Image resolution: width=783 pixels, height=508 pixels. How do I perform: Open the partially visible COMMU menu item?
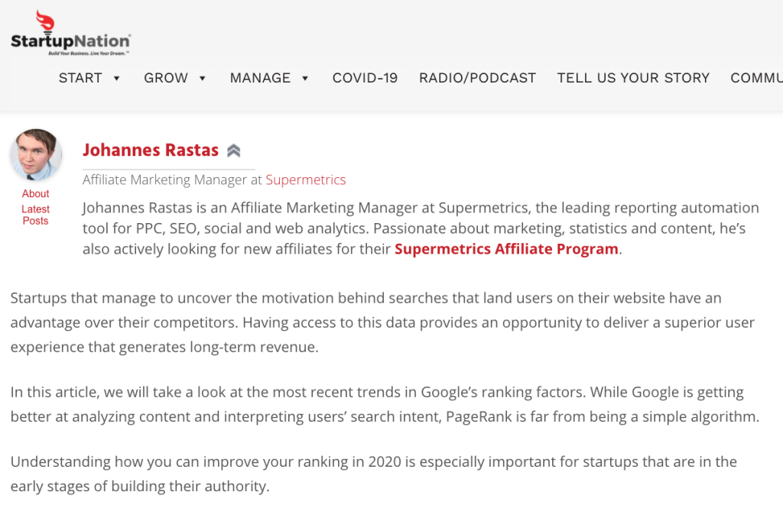[x=756, y=78]
